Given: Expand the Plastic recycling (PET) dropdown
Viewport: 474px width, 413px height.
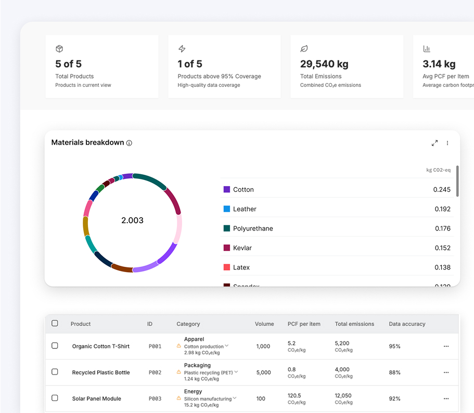Looking at the screenshot, I should pyautogui.click(x=236, y=372).
